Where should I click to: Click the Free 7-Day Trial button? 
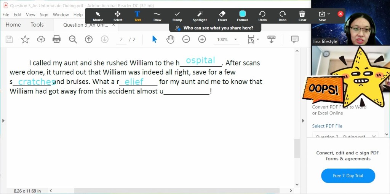(348, 176)
